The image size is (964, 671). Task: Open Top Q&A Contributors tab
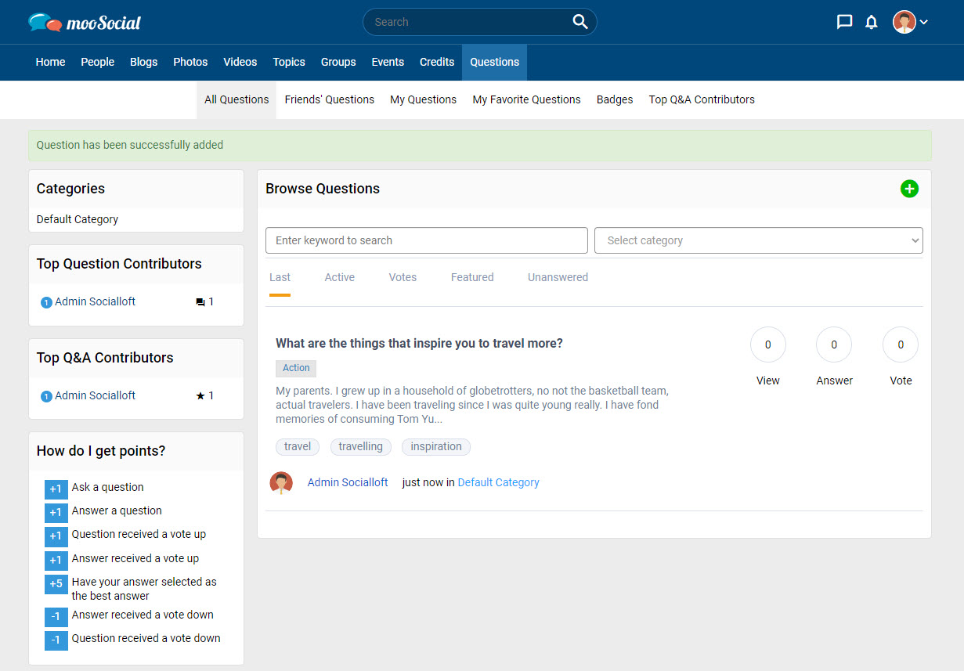[x=702, y=99]
